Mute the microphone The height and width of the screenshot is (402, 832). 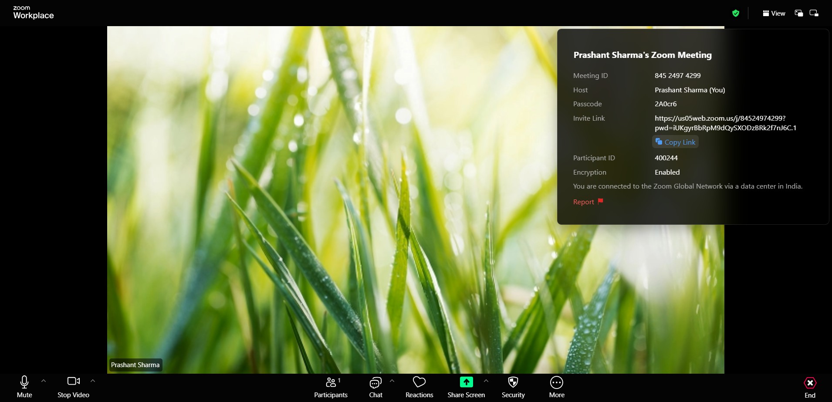(x=24, y=387)
